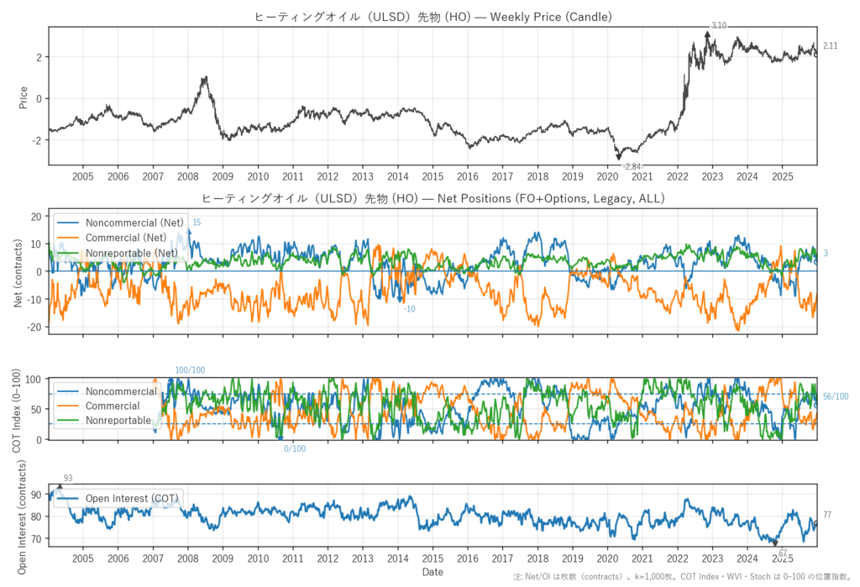The height and width of the screenshot is (587, 860).
Task: Click the Weekly Price (Candle) chart title
Action: click(x=433, y=17)
